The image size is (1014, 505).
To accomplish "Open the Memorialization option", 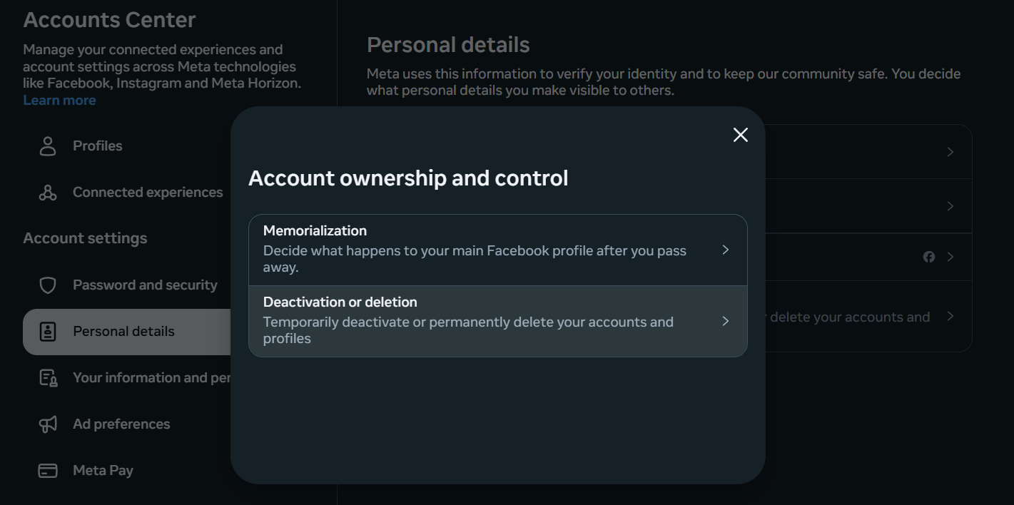I will point(475,250).
